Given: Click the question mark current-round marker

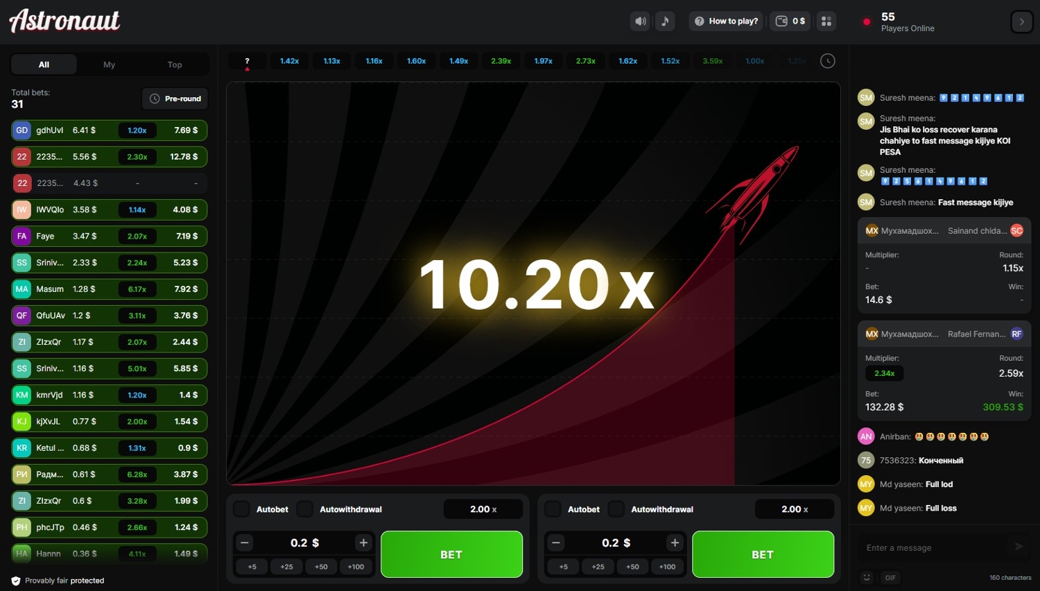Looking at the screenshot, I should pyautogui.click(x=247, y=62).
